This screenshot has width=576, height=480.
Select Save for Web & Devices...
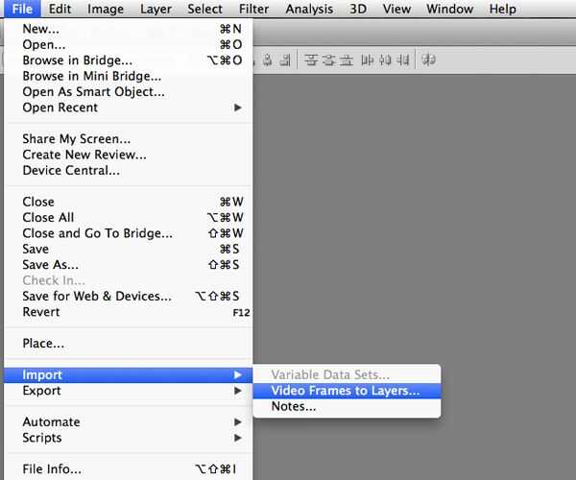click(x=129, y=296)
